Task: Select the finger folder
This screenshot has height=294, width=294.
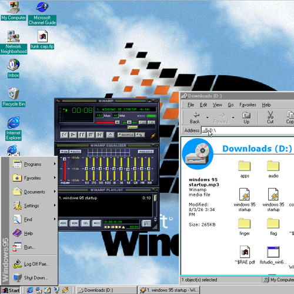Action: (245, 227)
